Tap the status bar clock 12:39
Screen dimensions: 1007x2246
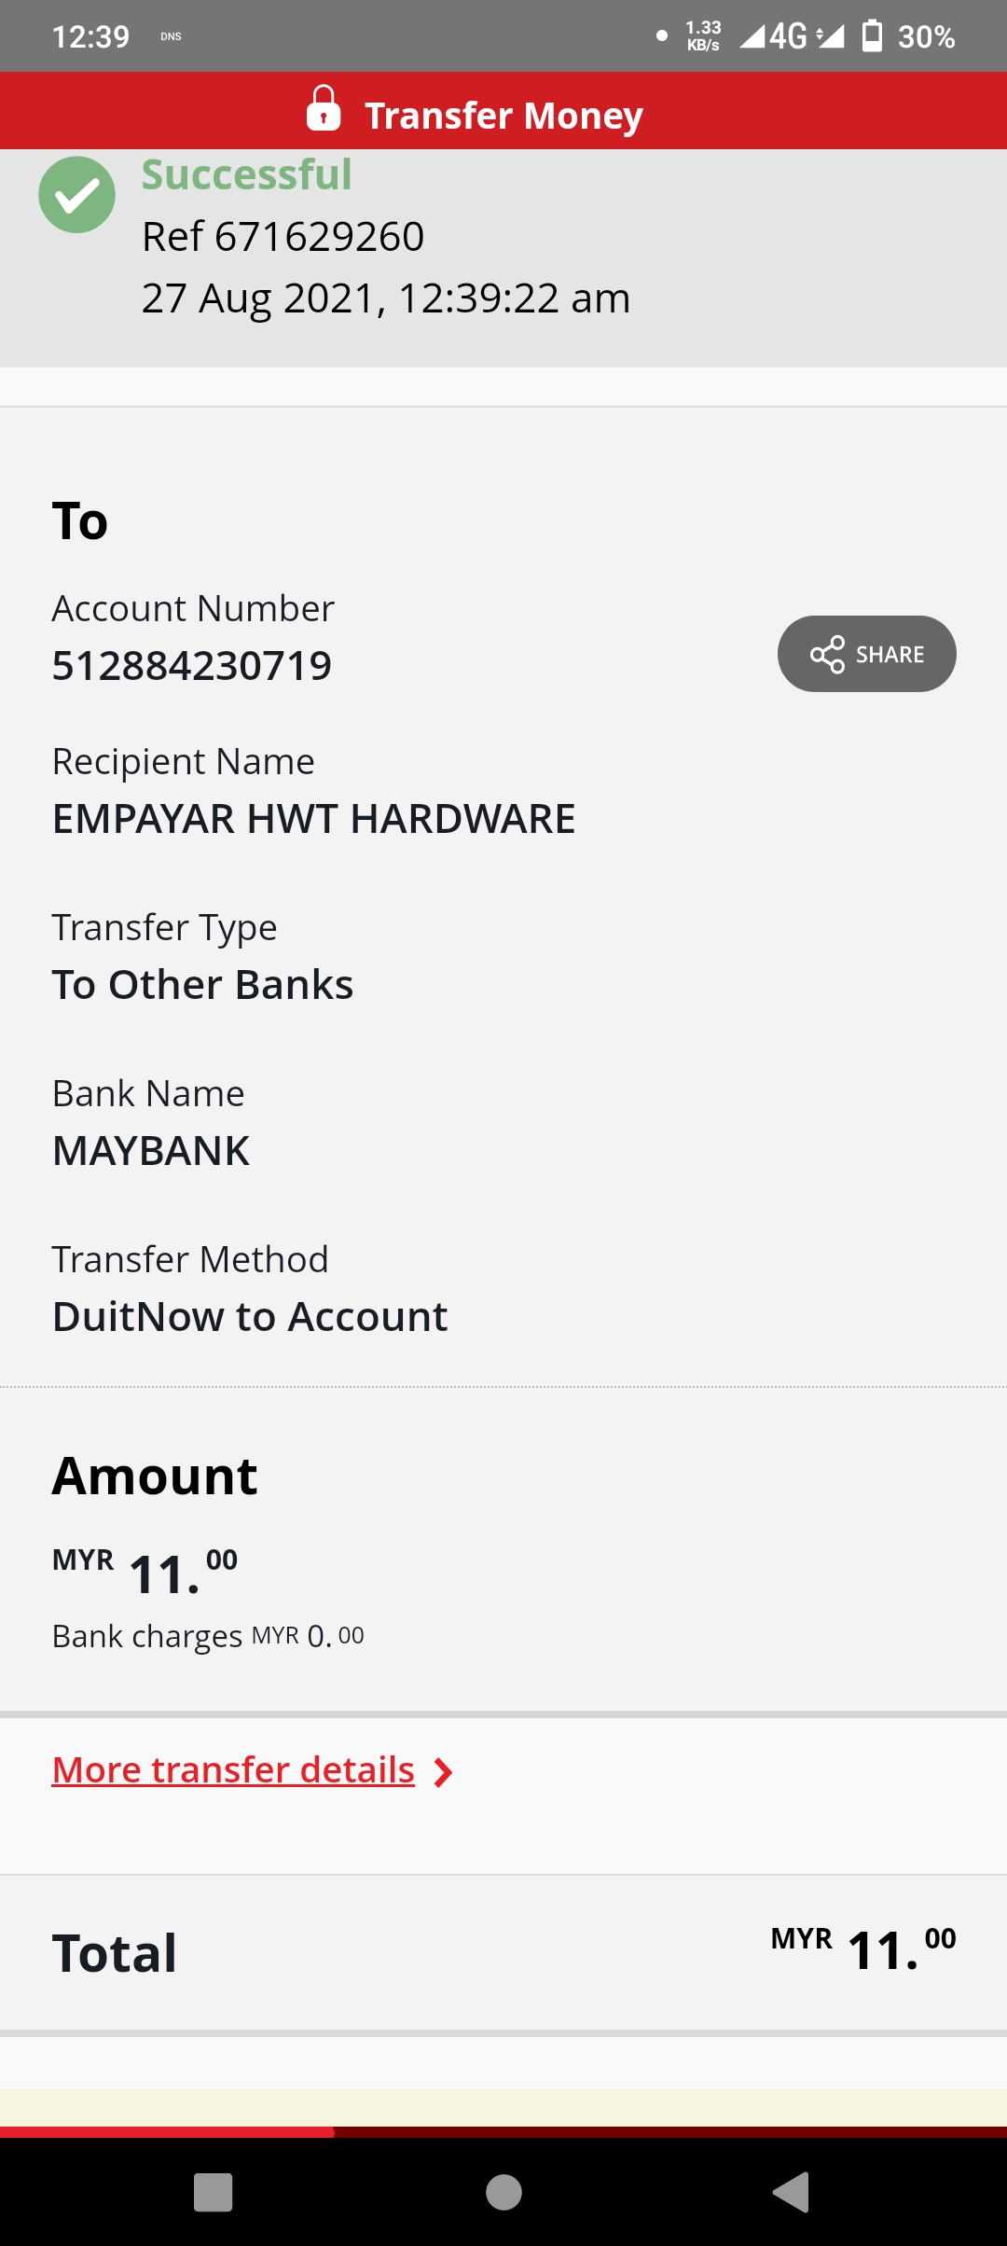pos(90,36)
